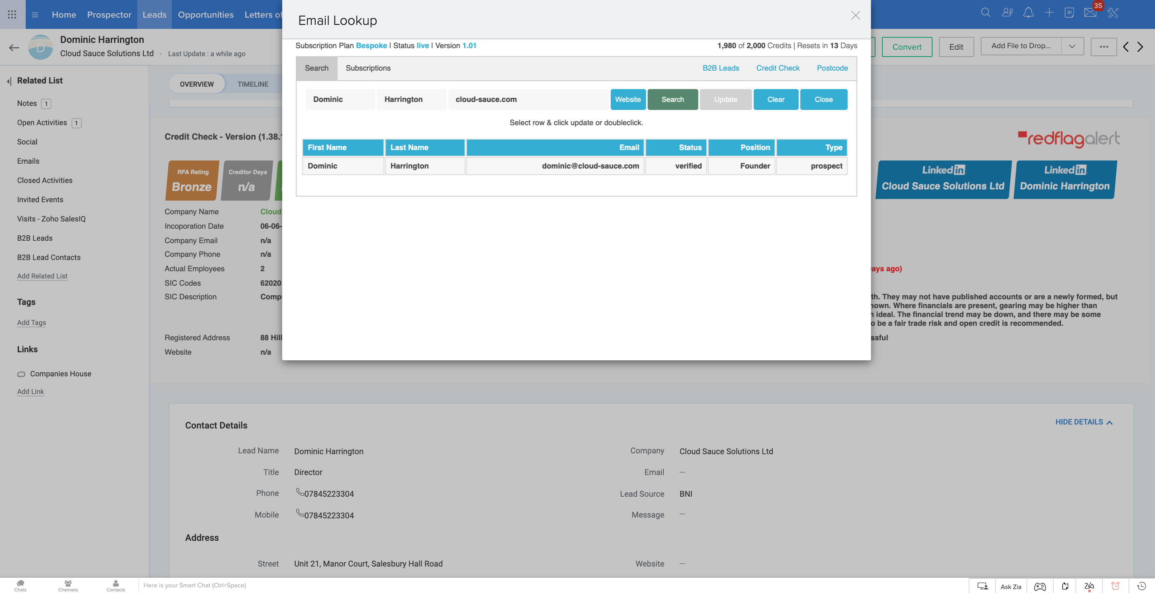This screenshot has width=1155, height=593.
Task: Open the Prospector tab
Action: [109, 14]
